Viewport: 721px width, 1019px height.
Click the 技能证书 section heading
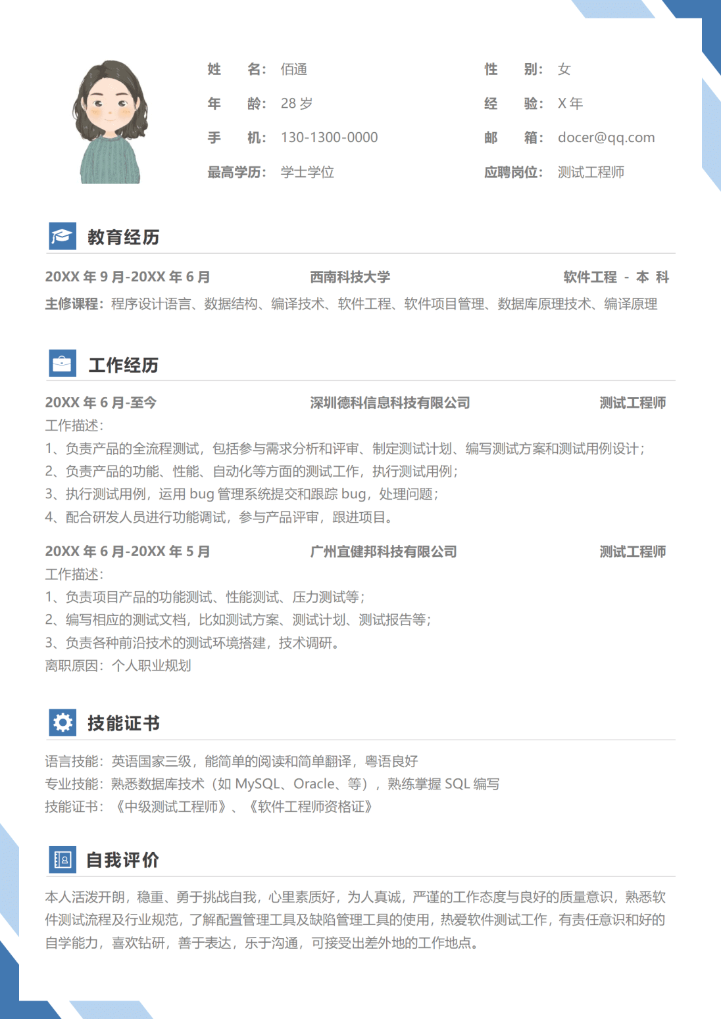point(124,723)
